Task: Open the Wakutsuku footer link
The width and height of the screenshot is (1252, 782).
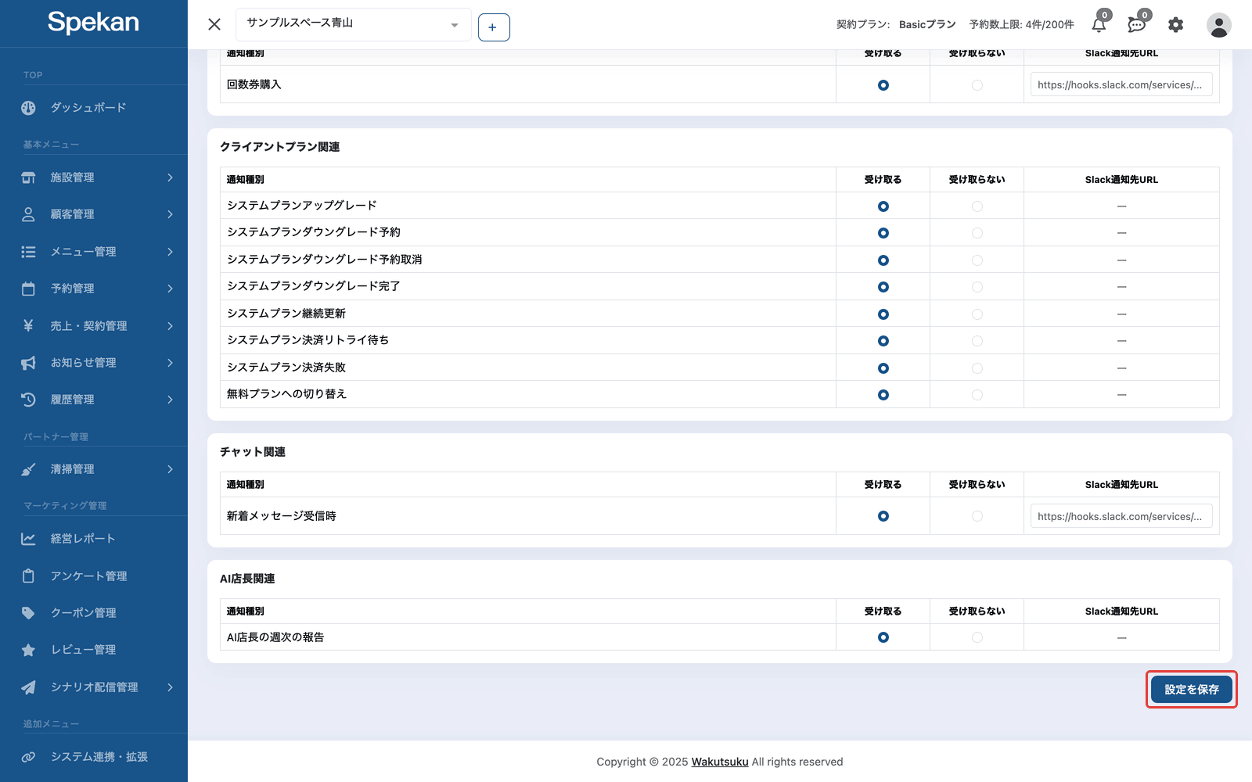Action: [x=720, y=762]
